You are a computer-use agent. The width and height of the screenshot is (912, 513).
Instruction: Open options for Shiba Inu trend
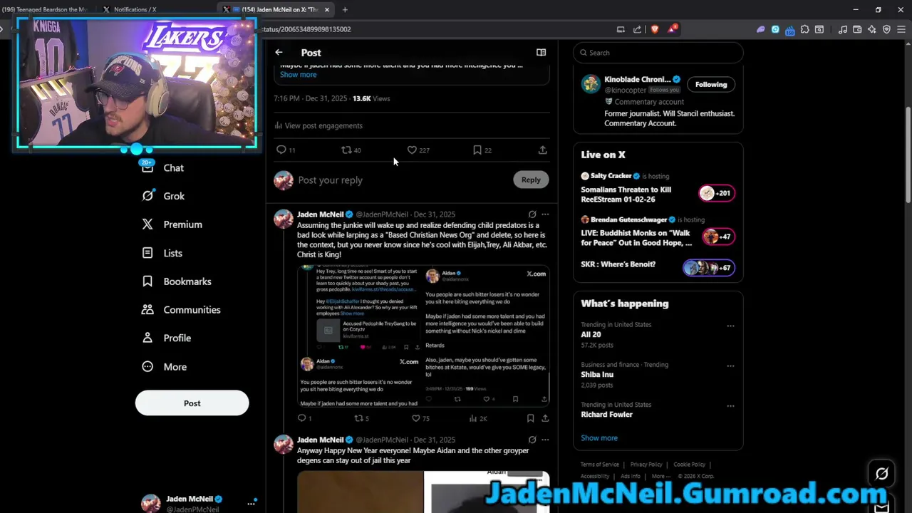coord(730,366)
